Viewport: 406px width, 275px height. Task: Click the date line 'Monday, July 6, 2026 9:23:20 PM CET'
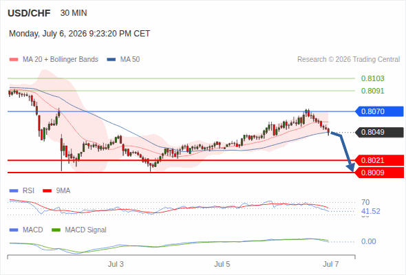(80, 34)
